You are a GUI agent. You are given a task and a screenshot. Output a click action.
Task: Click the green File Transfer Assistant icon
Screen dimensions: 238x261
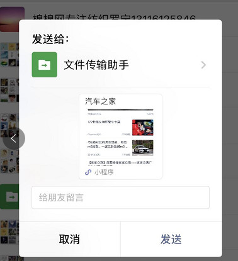point(45,65)
